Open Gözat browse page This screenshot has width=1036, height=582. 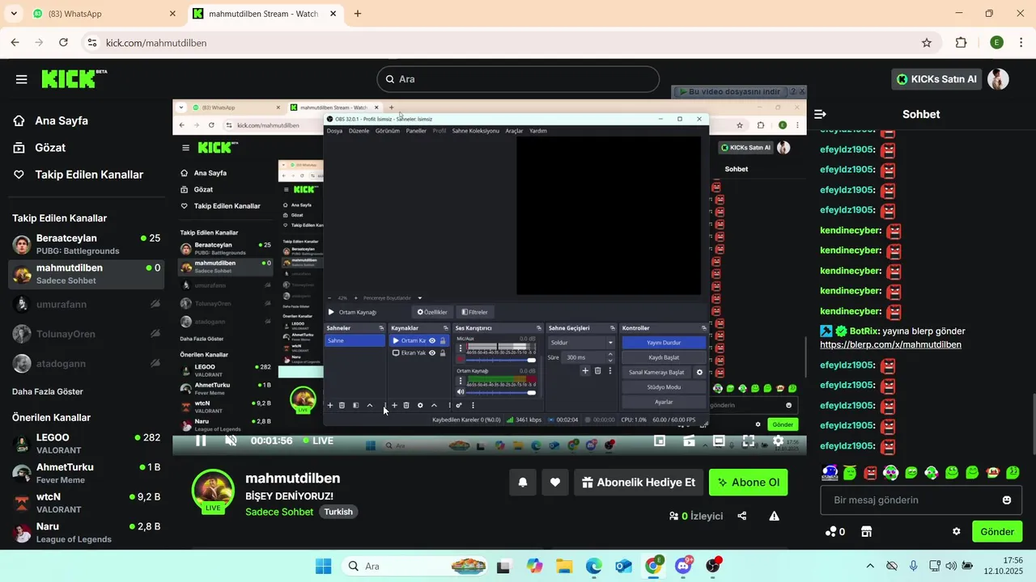[x=50, y=148]
